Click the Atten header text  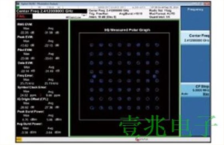coord(102,17)
